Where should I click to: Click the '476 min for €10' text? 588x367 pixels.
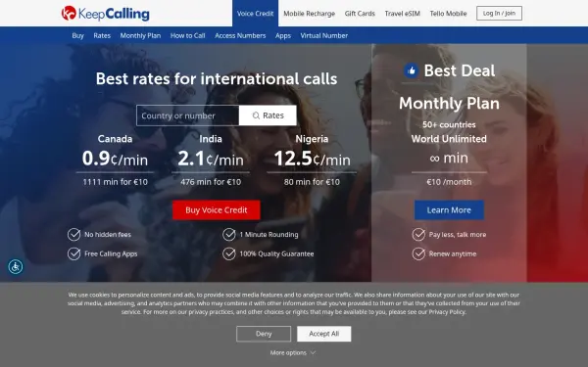click(x=211, y=182)
